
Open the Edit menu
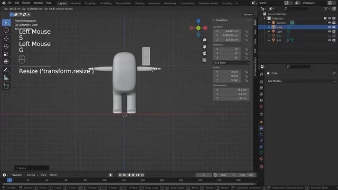point(17,3)
